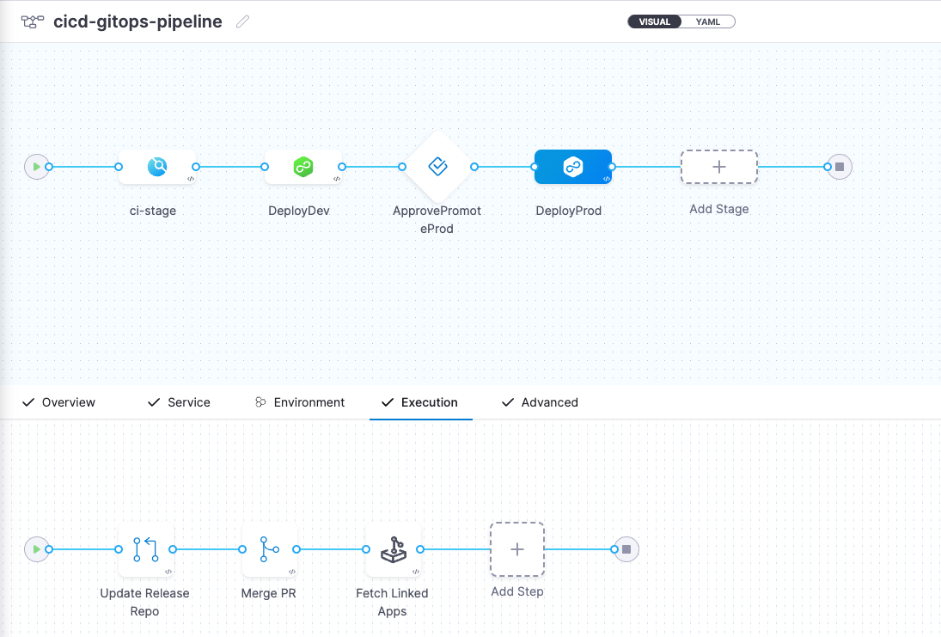
Task: Click Add Stage to create a new stage
Action: 718,167
